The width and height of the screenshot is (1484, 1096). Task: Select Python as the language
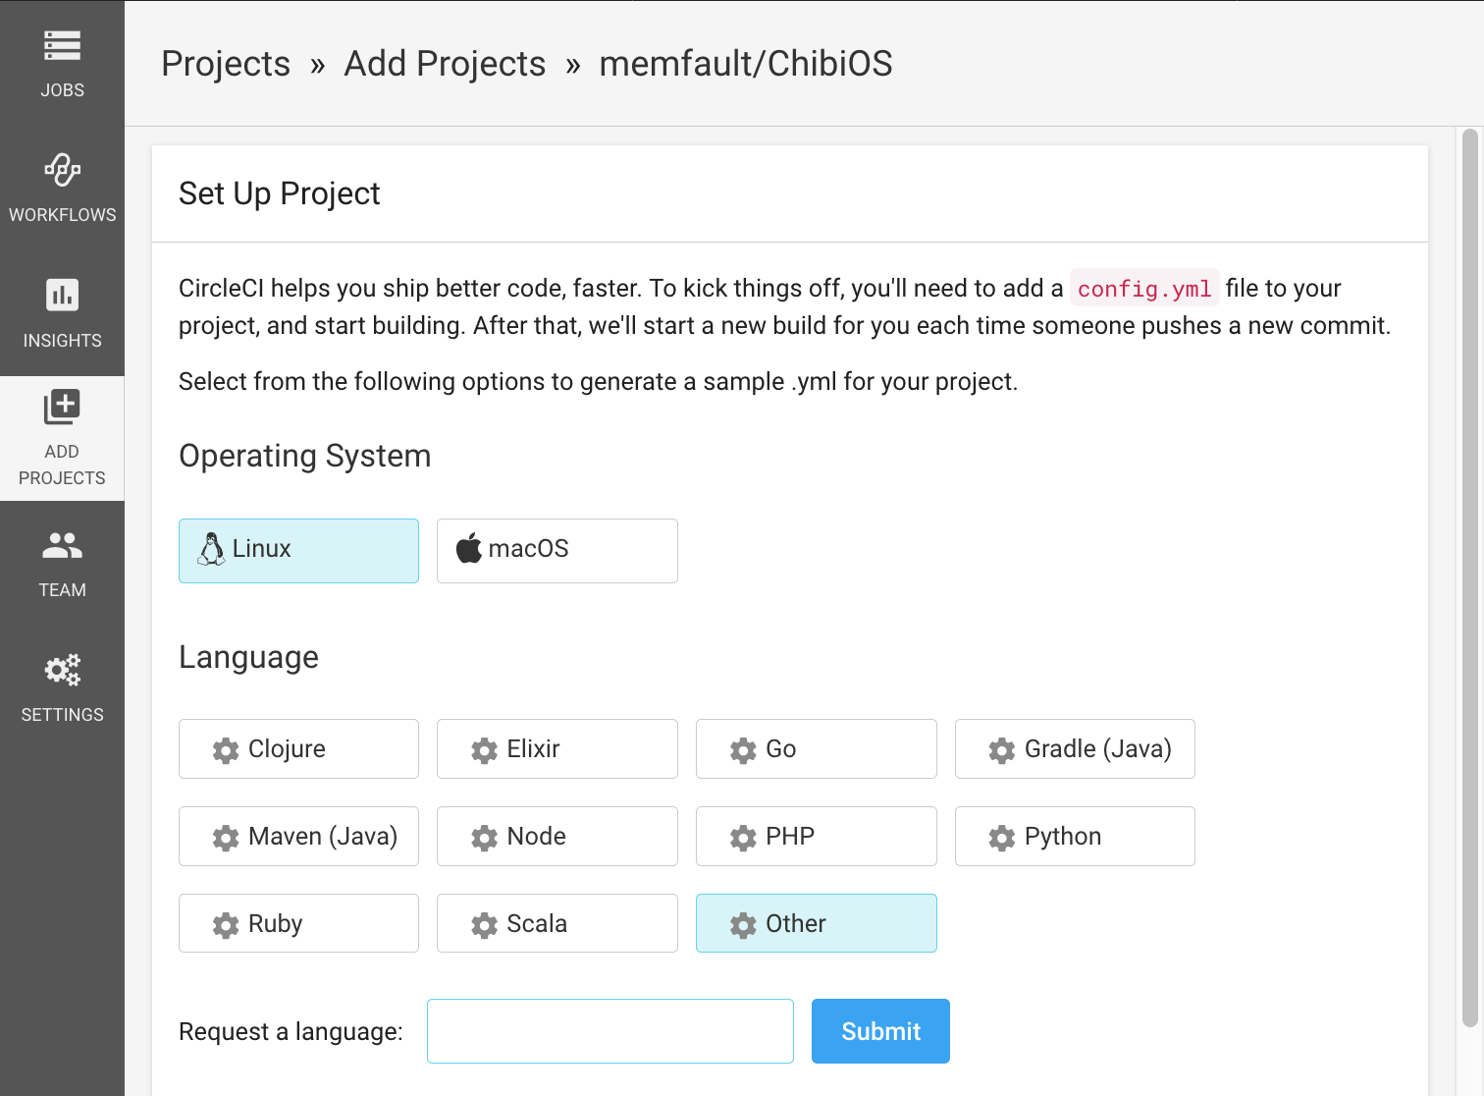click(x=1074, y=837)
